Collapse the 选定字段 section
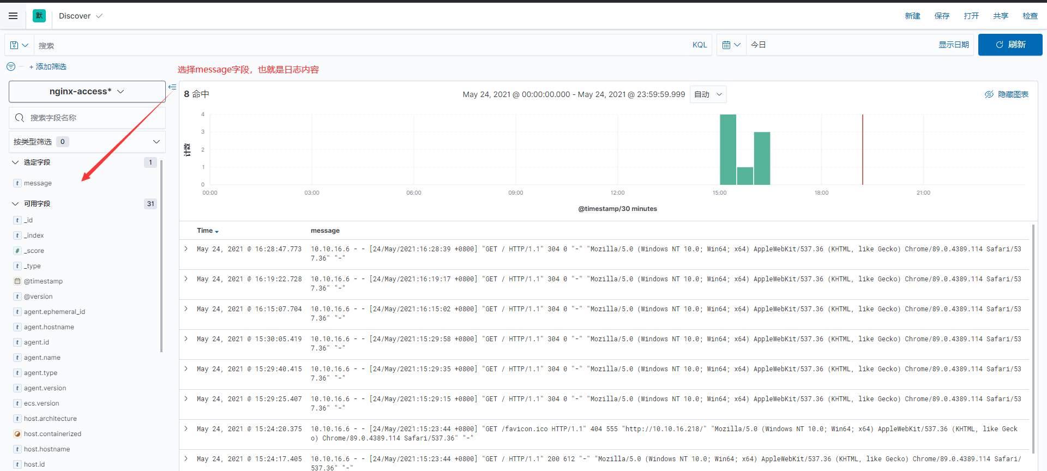Screen dimensions: 1047x471 coord(15,162)
